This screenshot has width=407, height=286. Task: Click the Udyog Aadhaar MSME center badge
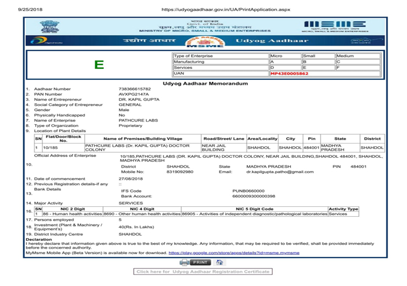pyautogui.click(x=205, y=41)
